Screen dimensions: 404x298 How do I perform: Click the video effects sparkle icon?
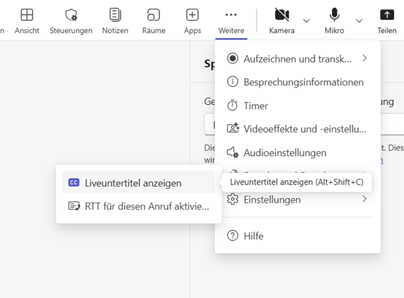pos(232,128)
